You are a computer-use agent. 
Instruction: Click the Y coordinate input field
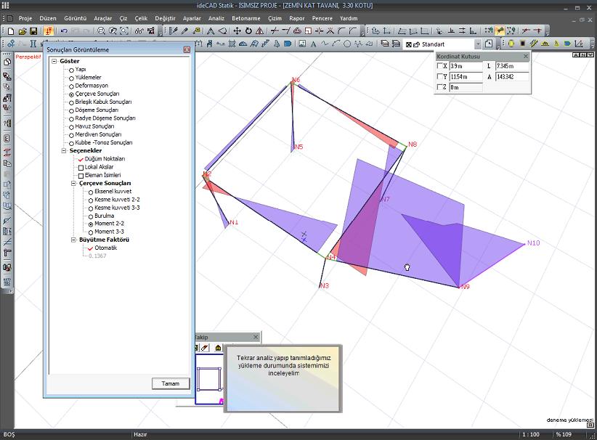click(x=466, y=76)
